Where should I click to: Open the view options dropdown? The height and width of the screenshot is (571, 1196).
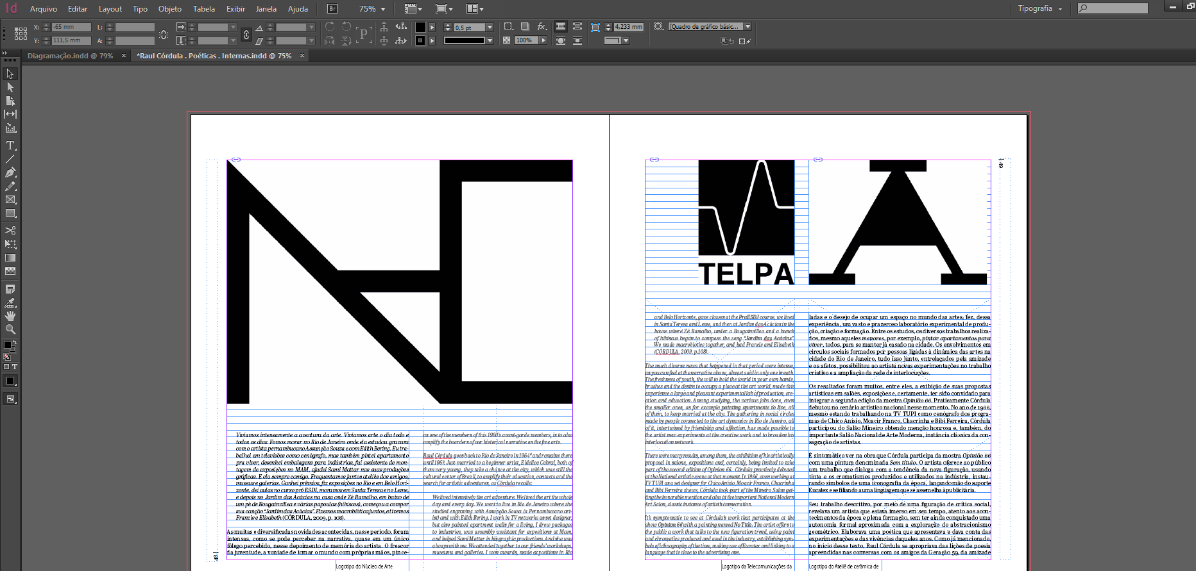click(413, 9)
